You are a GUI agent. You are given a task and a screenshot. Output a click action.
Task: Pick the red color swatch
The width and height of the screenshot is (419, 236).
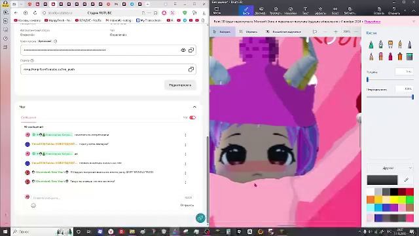click(410, 191)
